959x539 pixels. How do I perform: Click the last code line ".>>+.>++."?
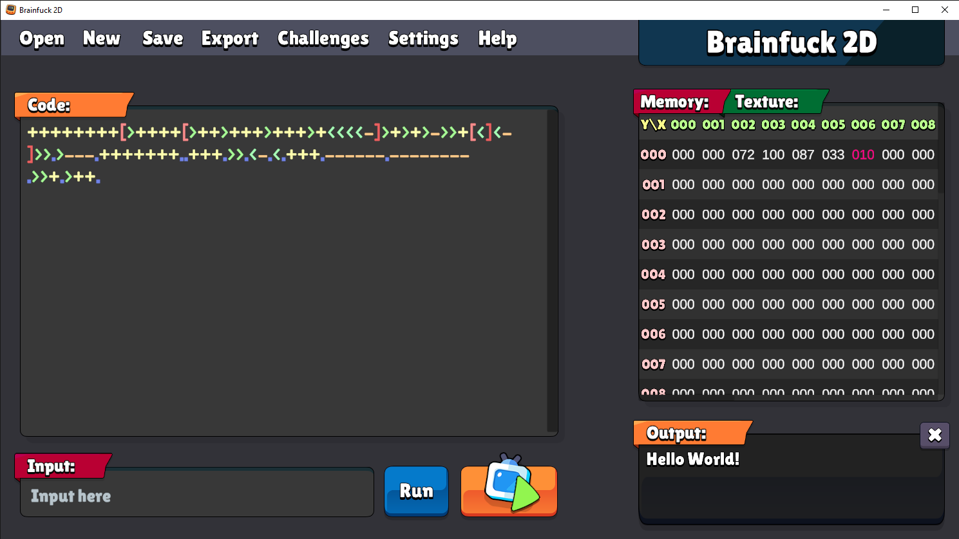coord(64,177)
